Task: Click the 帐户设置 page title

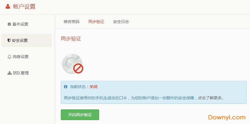Action: pos(24,7)
